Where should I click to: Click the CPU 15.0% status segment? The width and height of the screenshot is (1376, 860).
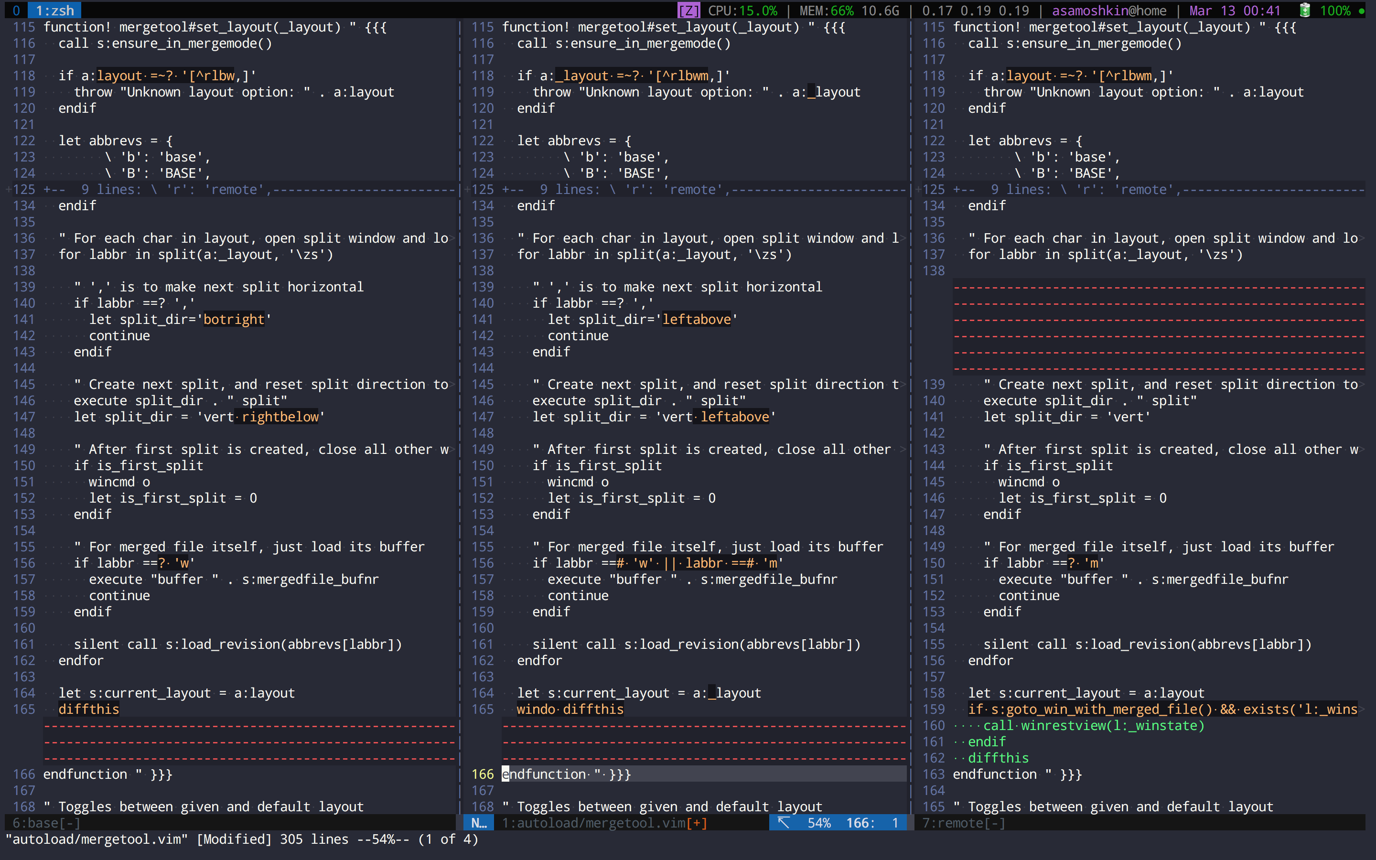pyautogui.click(x=742, y=10)
